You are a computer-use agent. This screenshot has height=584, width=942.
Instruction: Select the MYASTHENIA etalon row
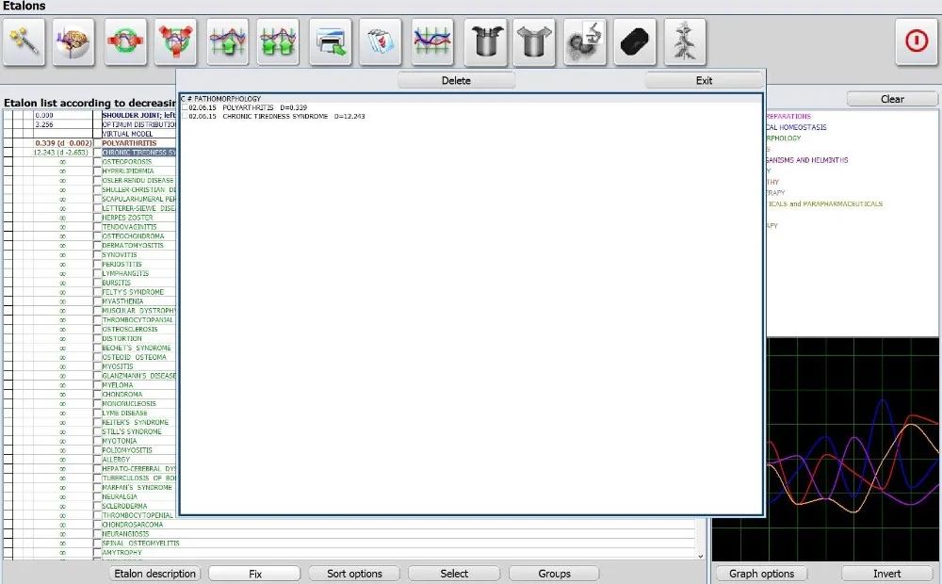(122, 301)
